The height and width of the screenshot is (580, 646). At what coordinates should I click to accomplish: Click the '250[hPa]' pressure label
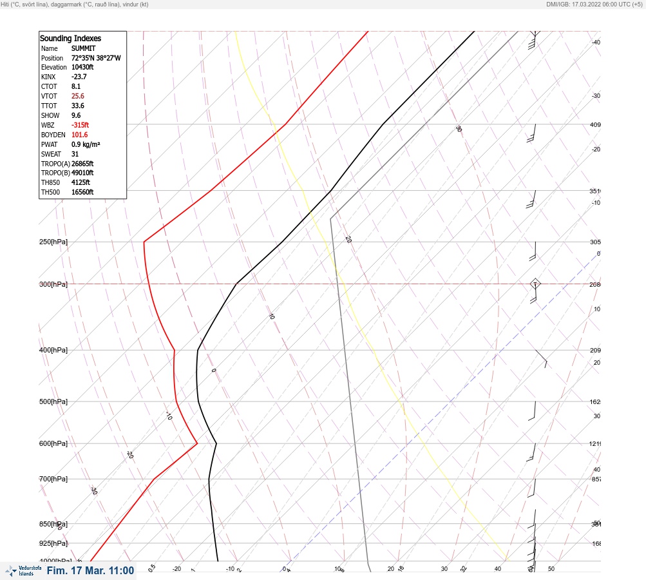tap(53, 242)
